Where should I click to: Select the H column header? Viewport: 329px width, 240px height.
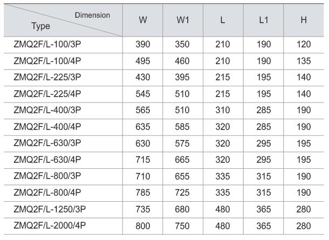(x=304, y=20)
